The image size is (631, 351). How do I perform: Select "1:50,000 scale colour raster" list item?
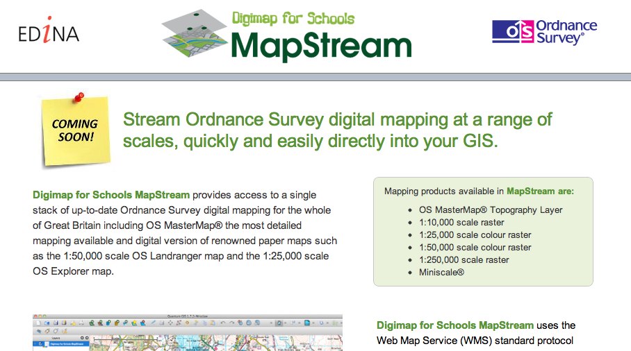475,247
